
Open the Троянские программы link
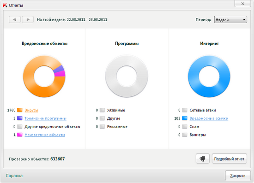46,118
